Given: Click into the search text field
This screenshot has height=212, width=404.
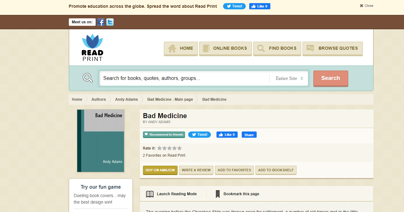Looking at the screenshot, I should click(x=184, y=78).
